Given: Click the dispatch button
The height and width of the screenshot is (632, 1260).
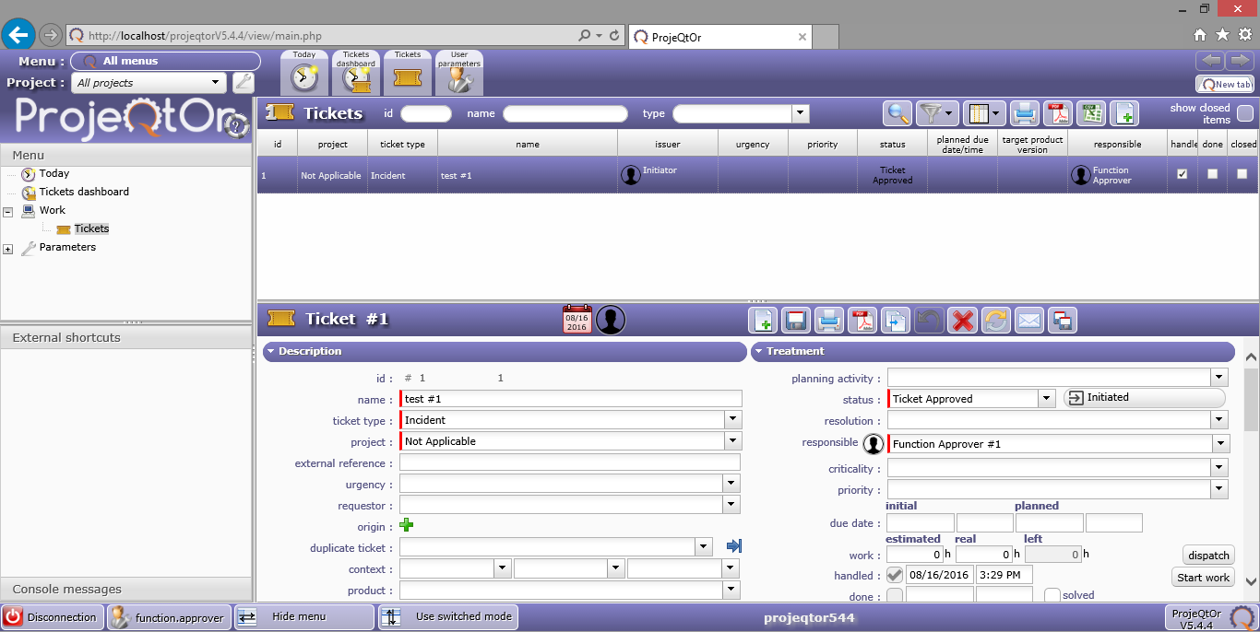Looking at the screenshot, I should click(1208, 555).
